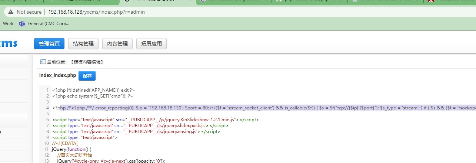Open the 管理首页 menu
The width and height of the screenshot is (476, 163).
[x=49, y=44]
